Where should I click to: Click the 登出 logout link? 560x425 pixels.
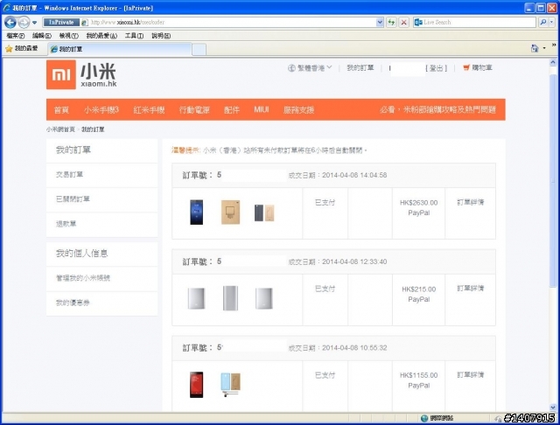[x=436, y=68]
